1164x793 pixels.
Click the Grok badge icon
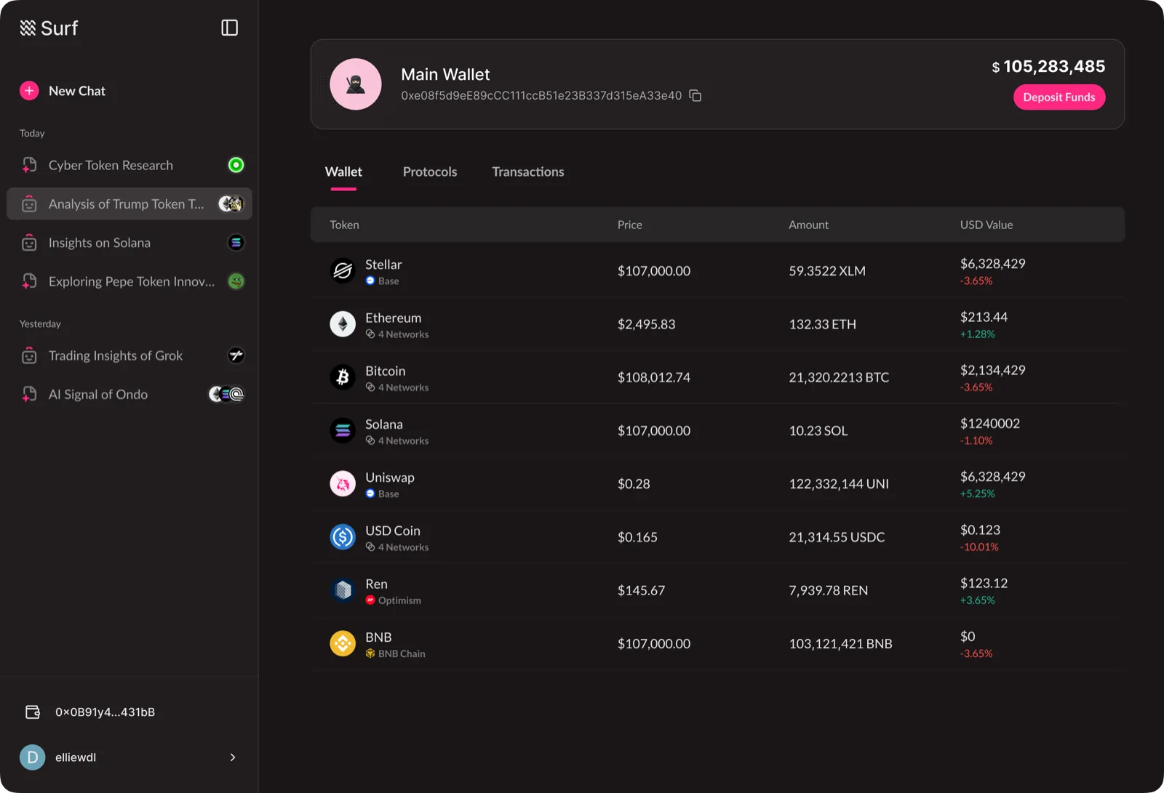coord(236,355)
